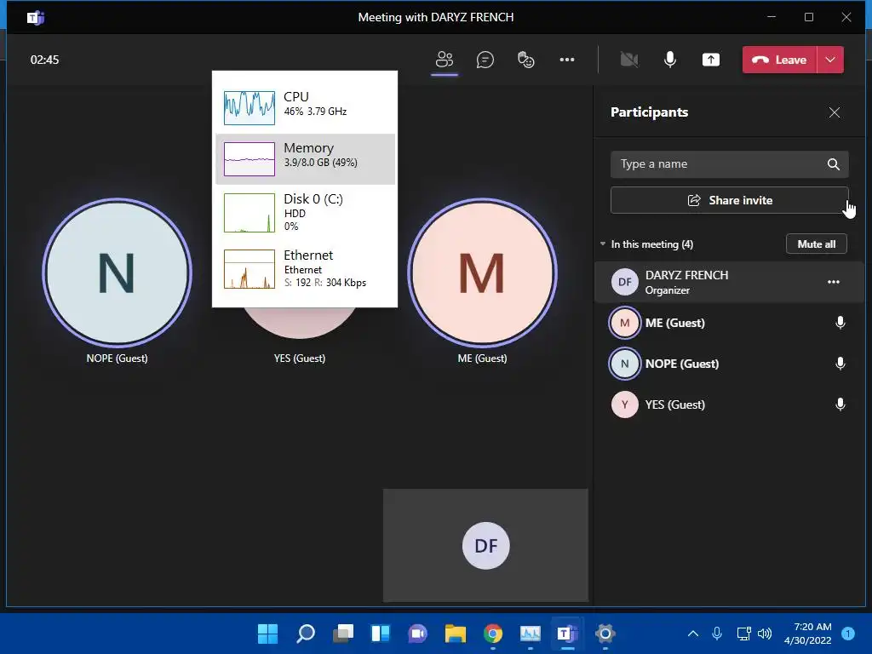This screenshot has width=872, height=654.
Task: Select ME (Guest) in participants list
Action: click(x=729, y=323)
